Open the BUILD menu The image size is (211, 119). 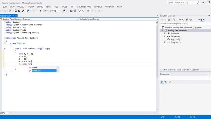click(31, 7)
